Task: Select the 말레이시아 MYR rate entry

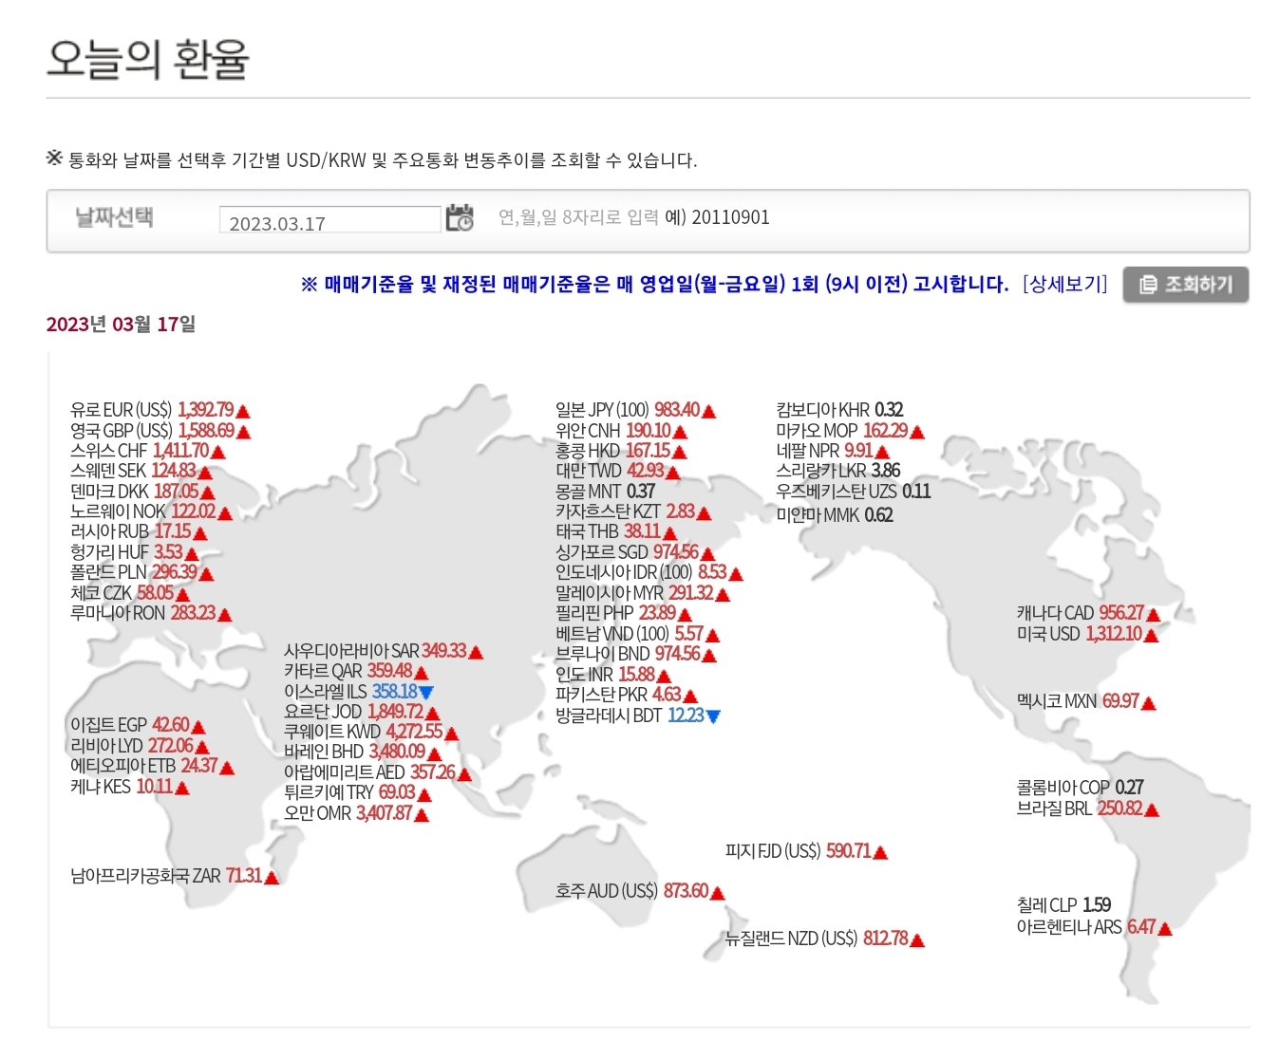Action: coord(643,593)
